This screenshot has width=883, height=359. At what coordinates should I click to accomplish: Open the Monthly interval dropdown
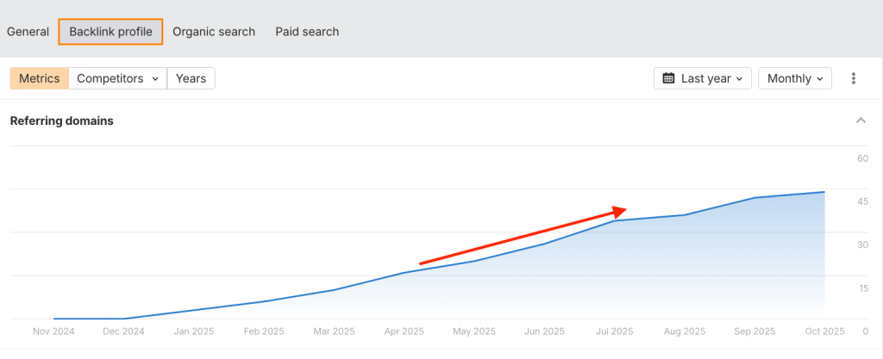(794, 78)
